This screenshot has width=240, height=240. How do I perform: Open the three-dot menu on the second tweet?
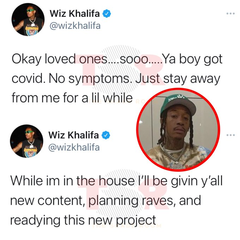tap(230, 135)
